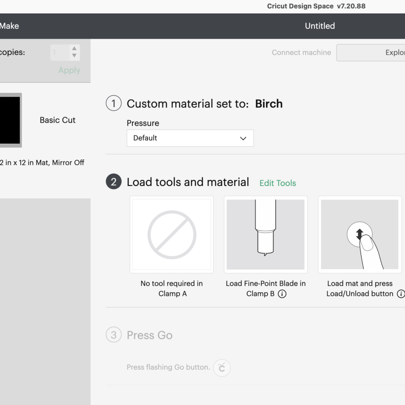Click the Basic Cut label
The image size is (405, 405).
point(58,120)
